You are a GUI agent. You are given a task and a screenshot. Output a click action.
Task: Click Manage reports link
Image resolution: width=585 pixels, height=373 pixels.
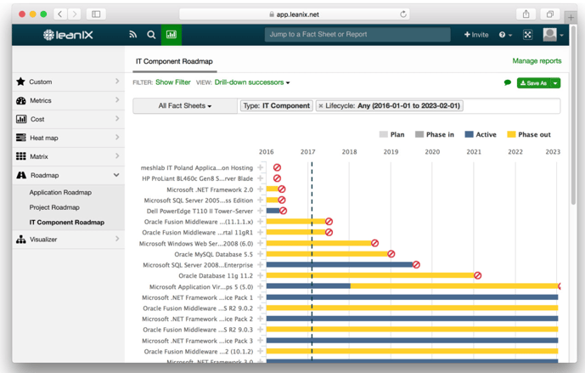537,61
